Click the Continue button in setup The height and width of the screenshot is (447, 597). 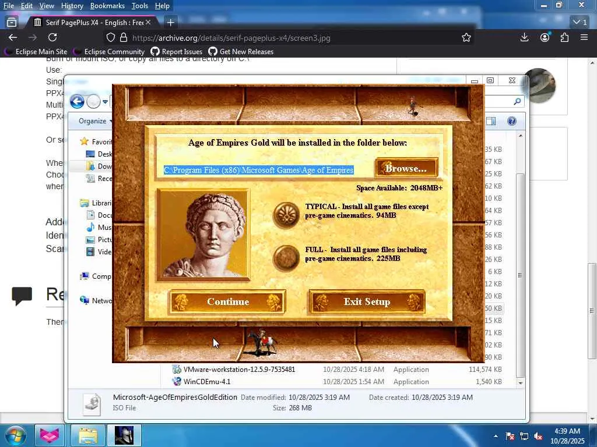pyautogui.click(x=227, y=302)
